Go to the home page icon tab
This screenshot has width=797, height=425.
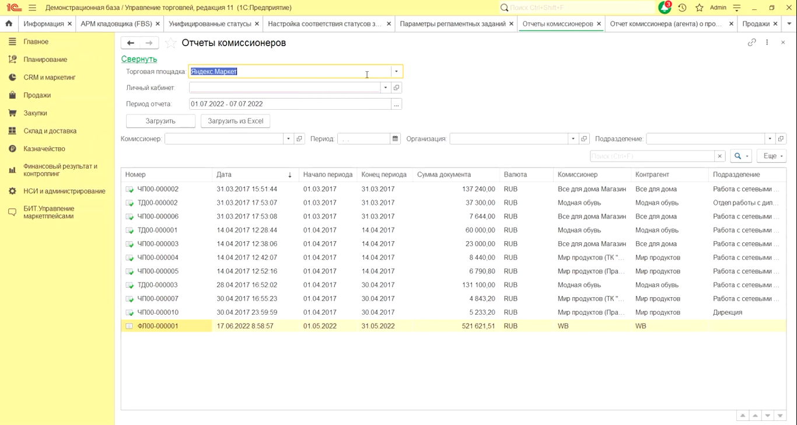[x=9, y=24]
